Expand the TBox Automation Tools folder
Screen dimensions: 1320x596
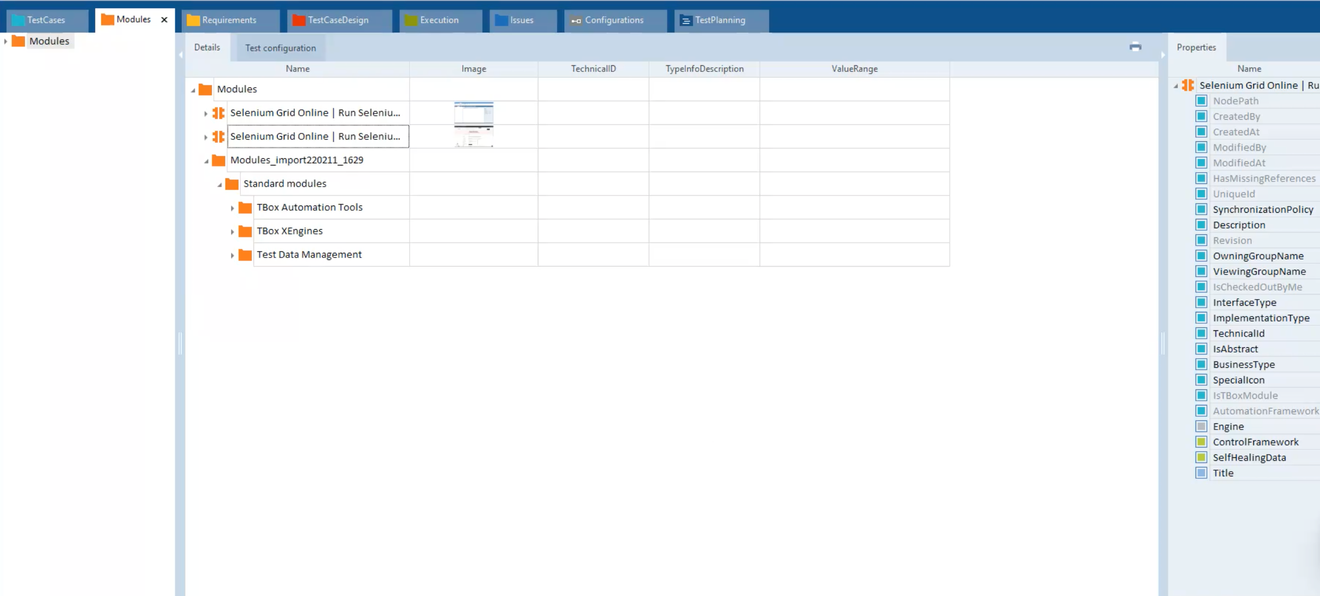[232, 208]
